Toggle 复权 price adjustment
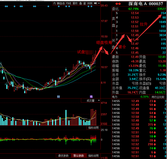Image resolution: width=167 pixels, height=159 pixels. pyautogui.click(x=75, y=3)
